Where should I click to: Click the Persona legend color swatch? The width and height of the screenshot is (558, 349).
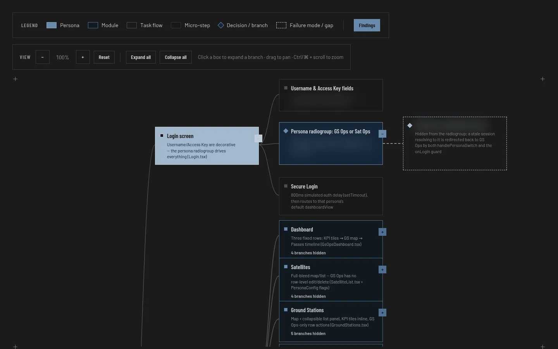pos(52,25)
